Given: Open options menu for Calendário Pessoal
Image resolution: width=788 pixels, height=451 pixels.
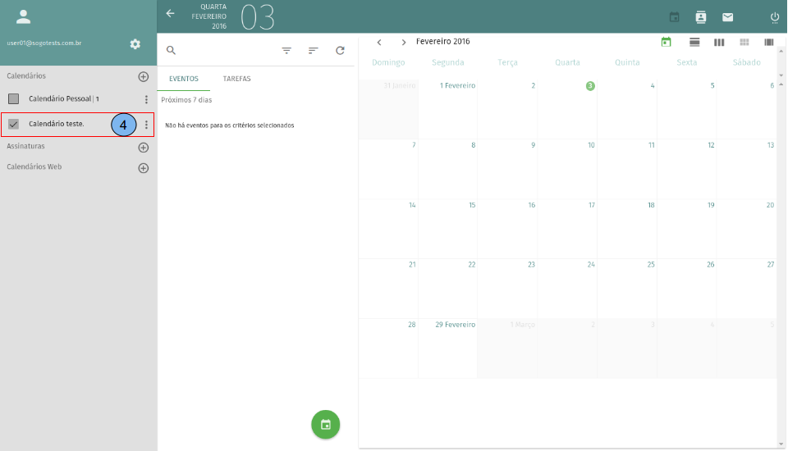Looking at the screenshot, I should pos(146,99).
